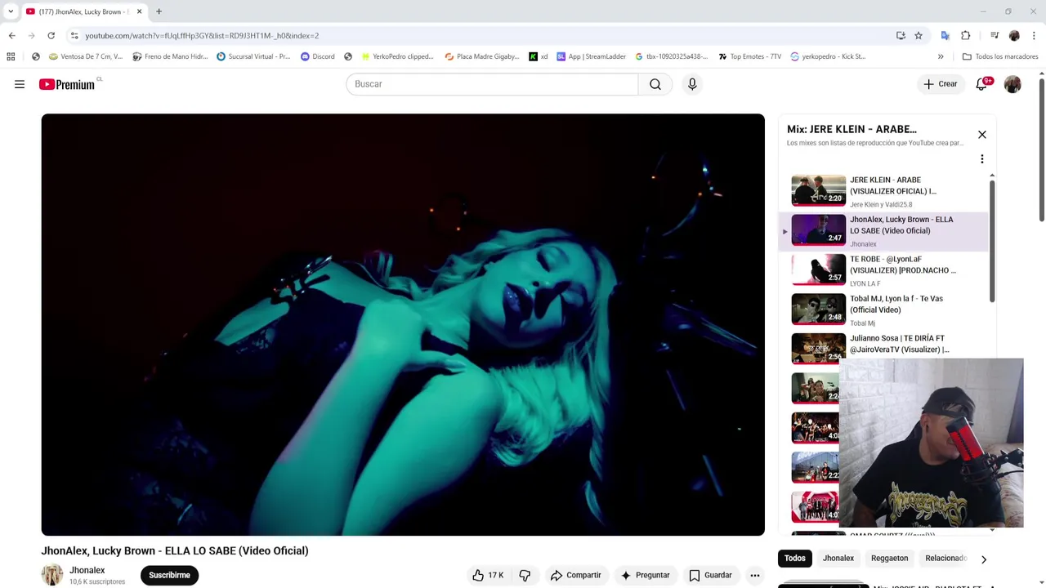Dislike the video with thumbs down
The height and width of the screenshot is (588, 1046).
tap(525, 575)
